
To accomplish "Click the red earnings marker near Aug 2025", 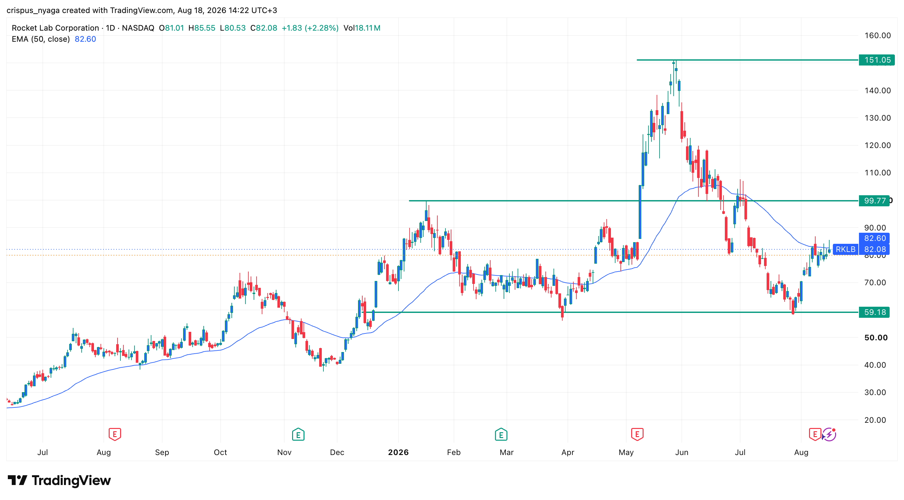I will [x=115, y=434].
